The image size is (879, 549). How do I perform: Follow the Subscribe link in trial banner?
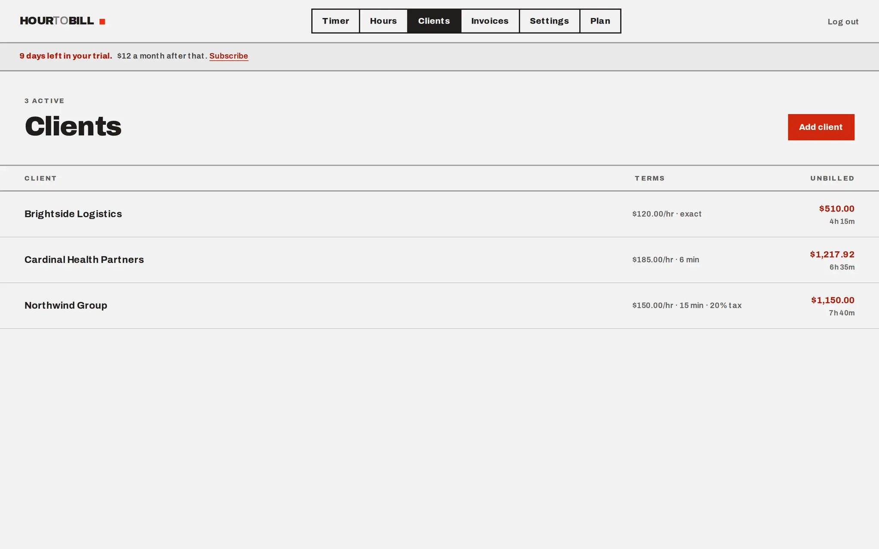(229, 56)
